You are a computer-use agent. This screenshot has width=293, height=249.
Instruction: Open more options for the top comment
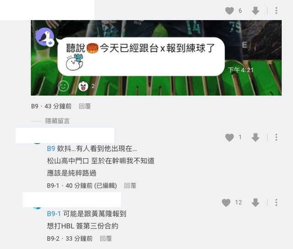click(x=276, y=11)
